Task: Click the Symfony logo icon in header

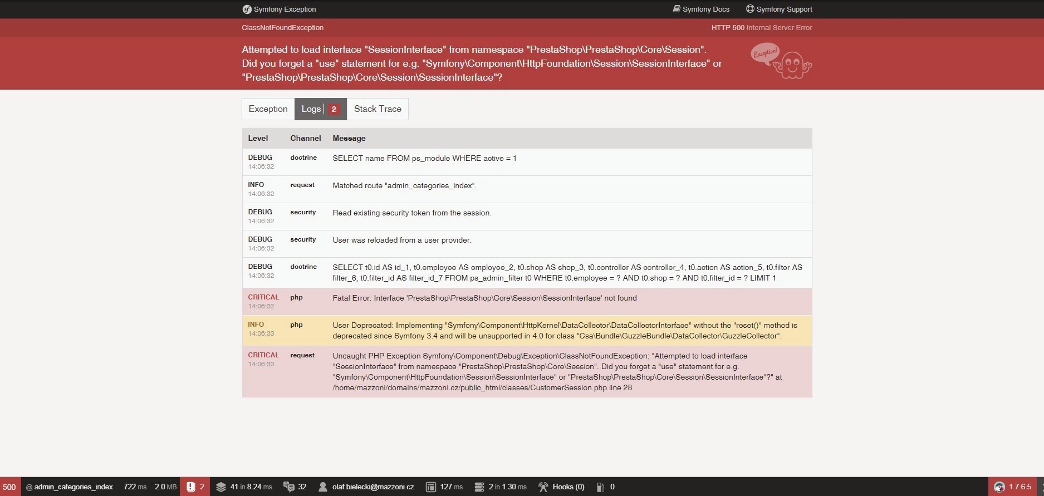Action: pos(247,9)
